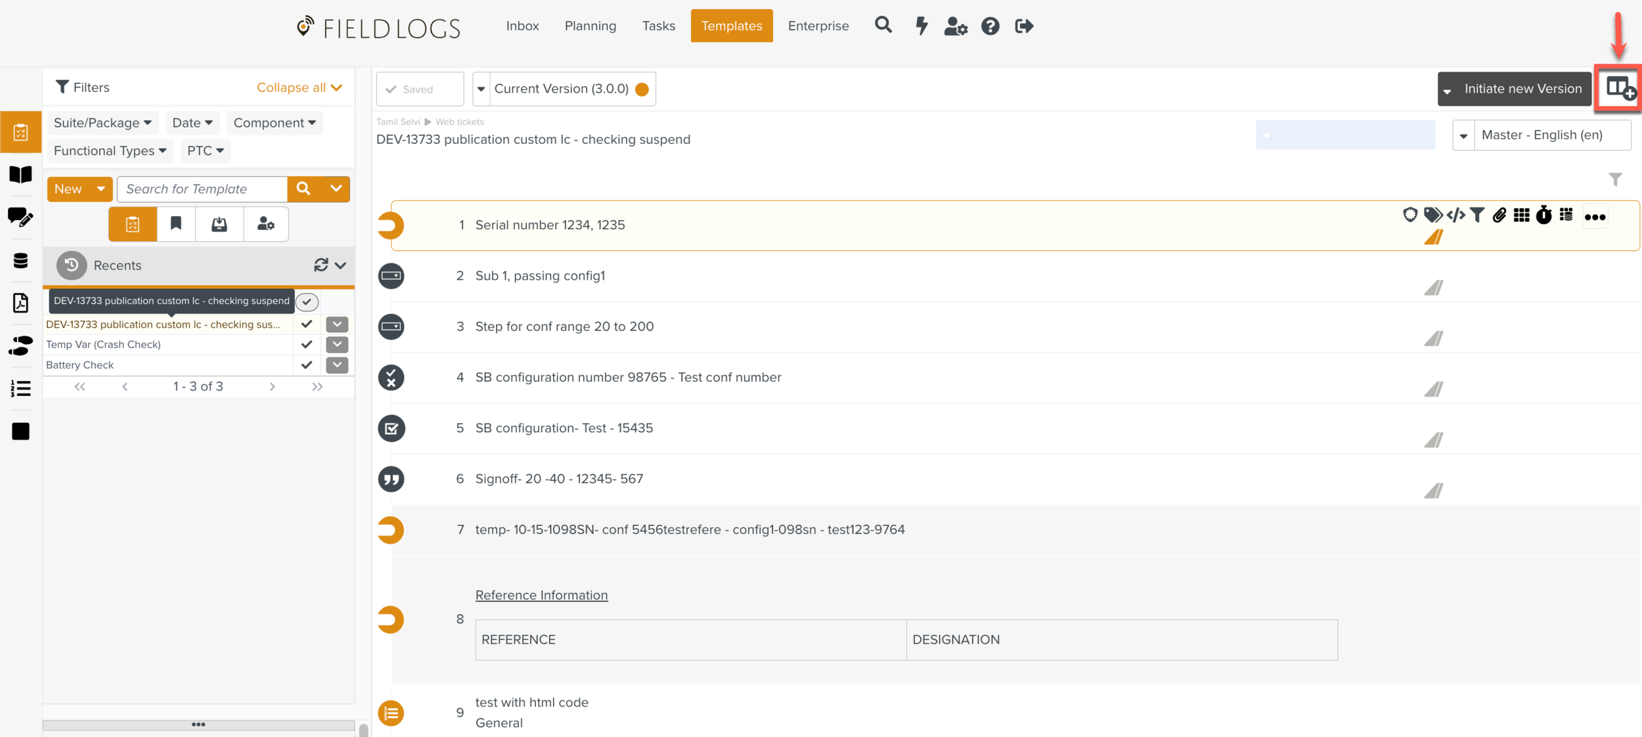Toggle the circled checkmark above the recents list
The width and height of the screenshot is (1642, 737).
(x=307, y=302)
